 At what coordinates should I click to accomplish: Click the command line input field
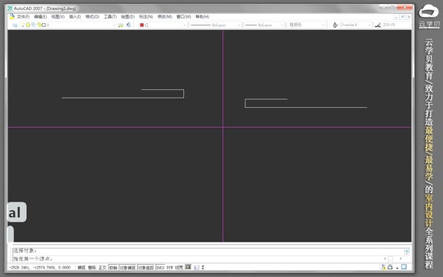click(x=198, y=259)
